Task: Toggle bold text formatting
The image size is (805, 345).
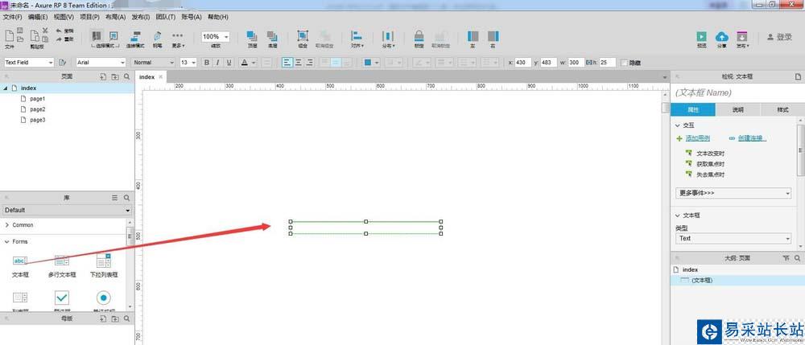Action: coord(207,63)
